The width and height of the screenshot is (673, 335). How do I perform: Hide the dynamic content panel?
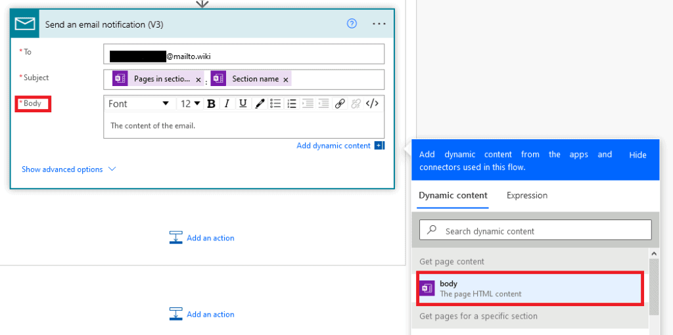[638, 155]
